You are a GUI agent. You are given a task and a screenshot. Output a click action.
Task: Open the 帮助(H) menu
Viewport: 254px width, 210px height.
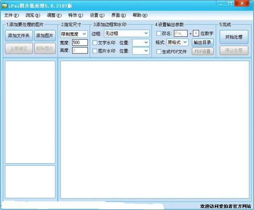click(140, 15)
